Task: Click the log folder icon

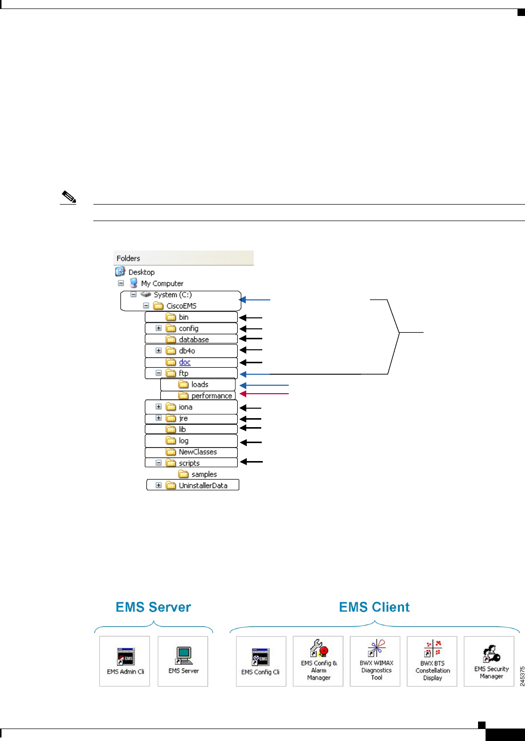Action: point(171,441)
